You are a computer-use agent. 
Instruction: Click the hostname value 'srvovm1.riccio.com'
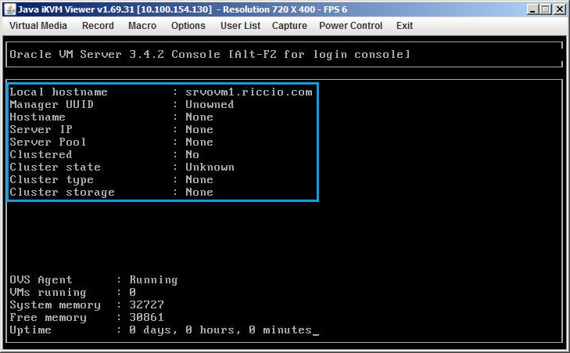tap(249, 92)
